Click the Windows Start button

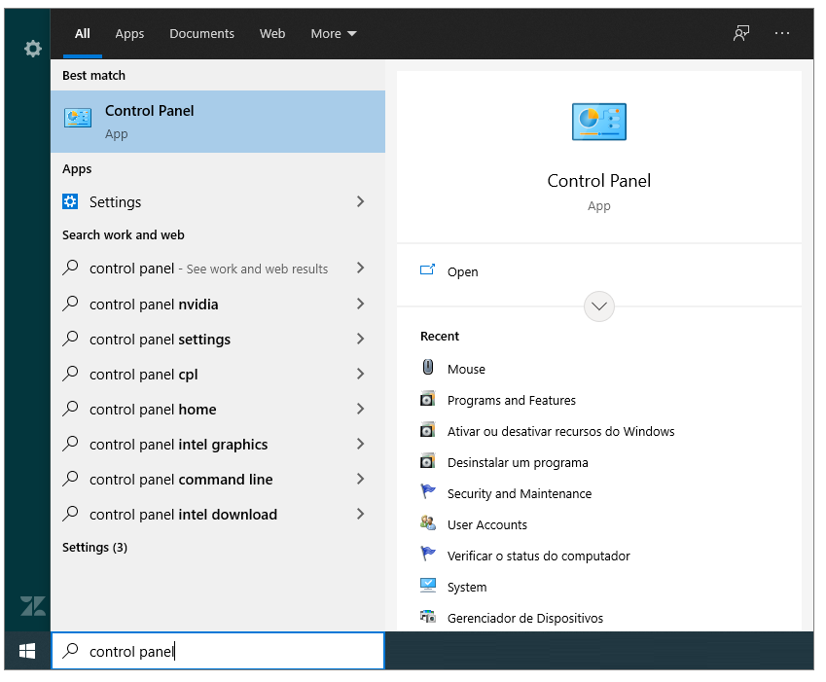[x=27, y=652]
